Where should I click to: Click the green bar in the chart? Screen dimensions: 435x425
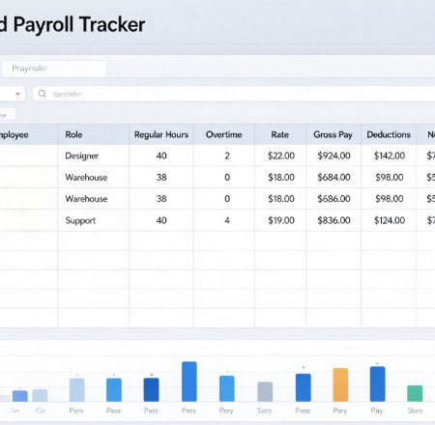tap(415, 393)
